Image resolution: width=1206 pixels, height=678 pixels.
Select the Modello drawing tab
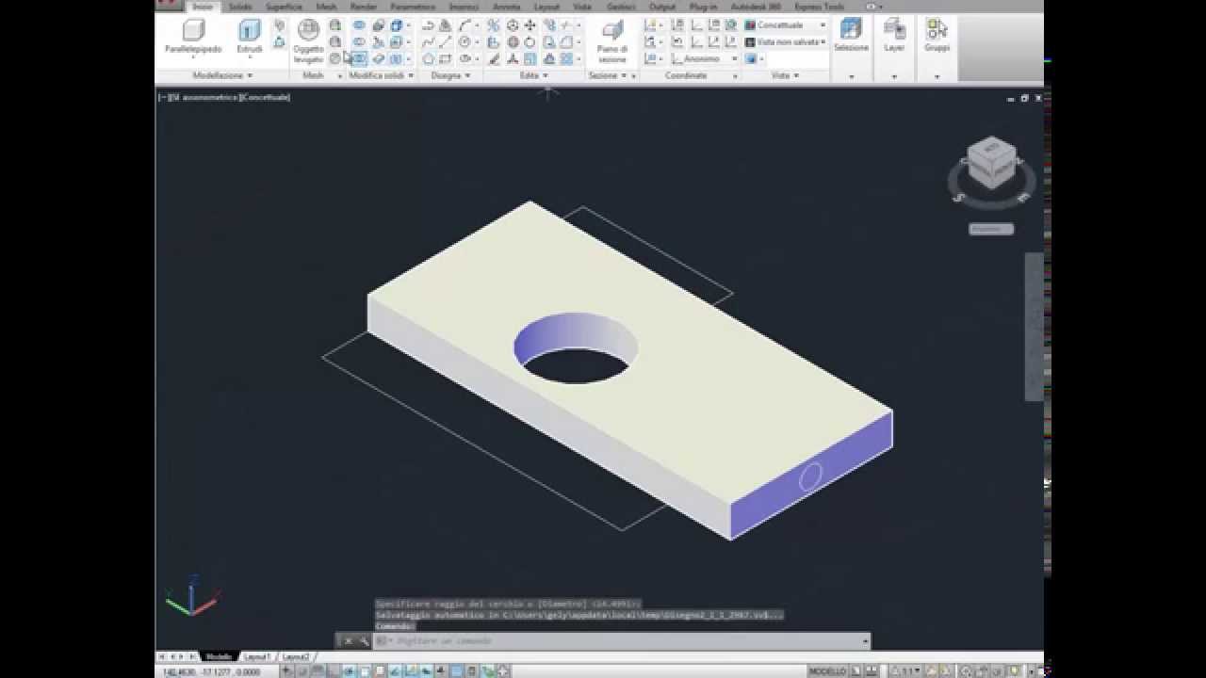[x=219, y=656]
